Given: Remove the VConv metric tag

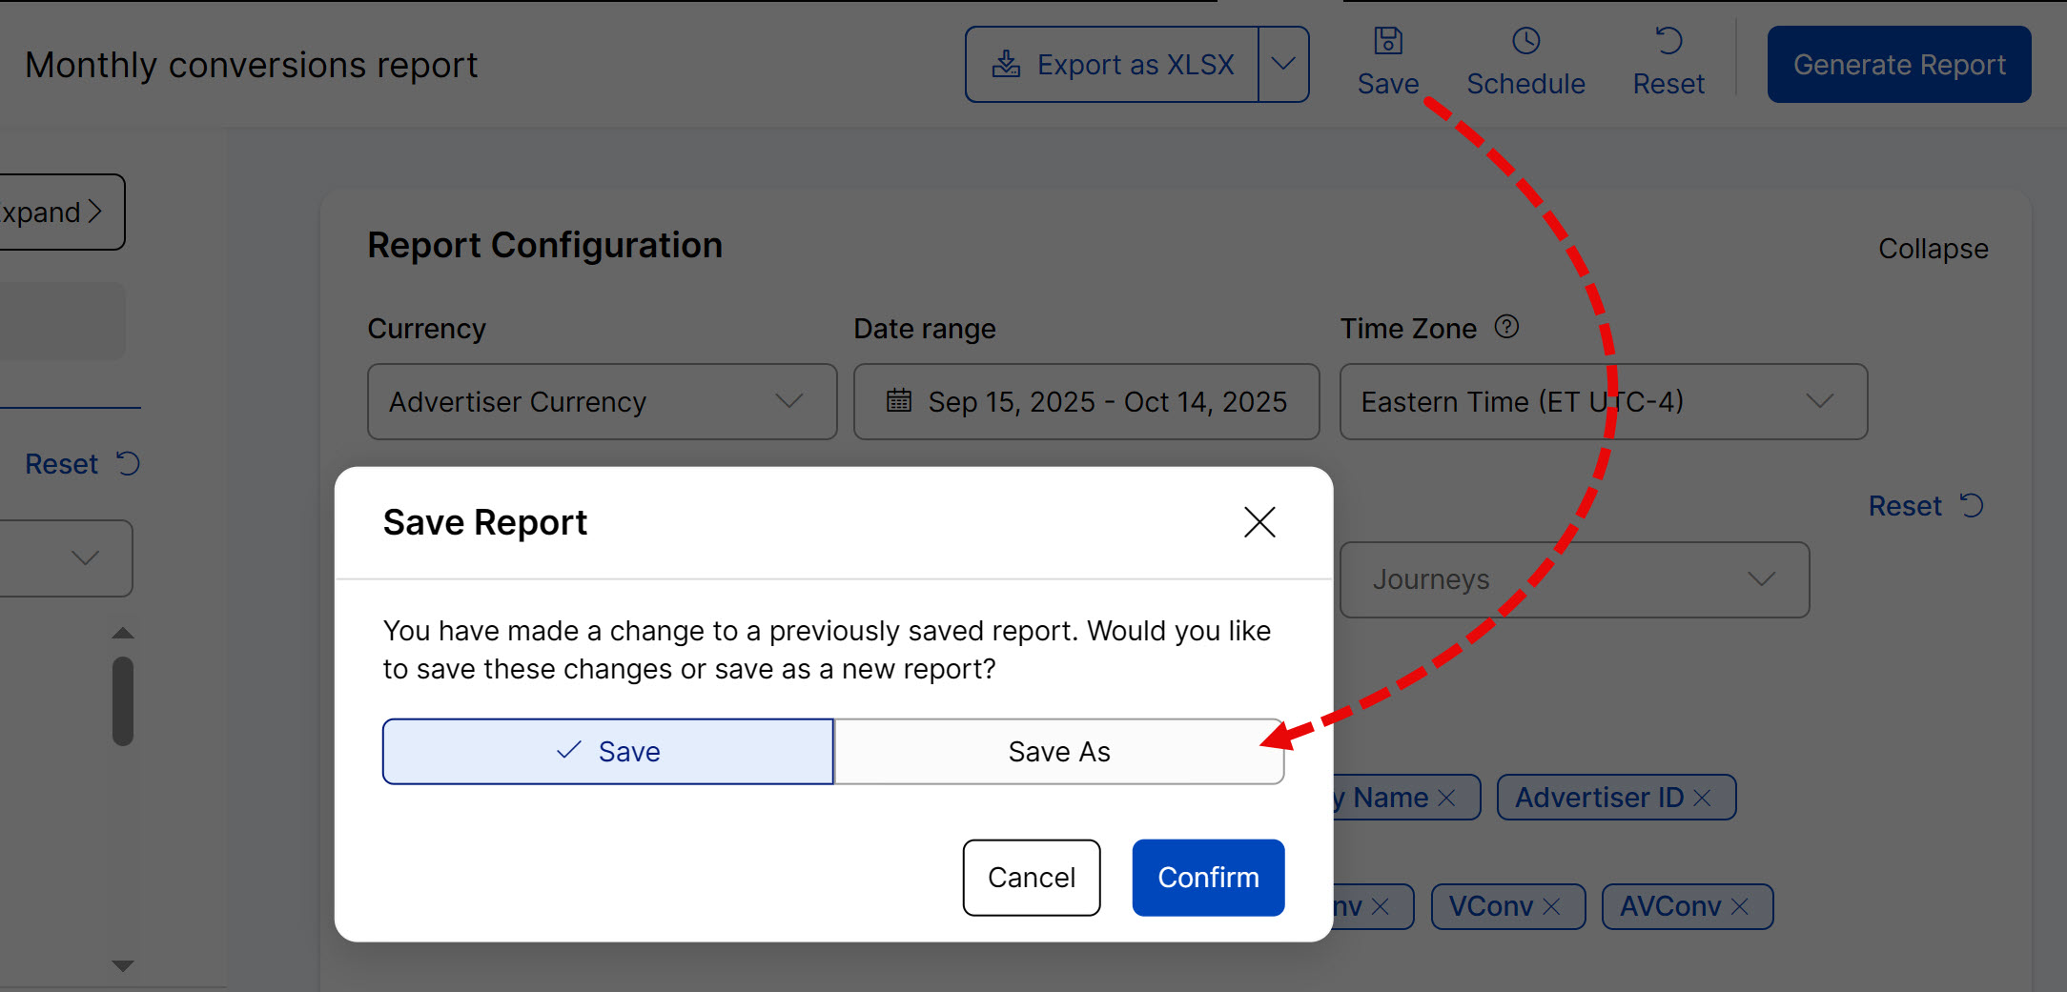Looking at the screenshot, I should (x=1552, y=906).
